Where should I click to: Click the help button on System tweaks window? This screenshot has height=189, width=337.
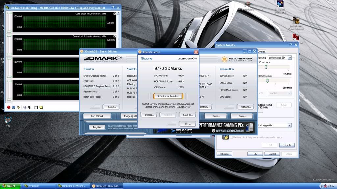[x=291, y=45]
